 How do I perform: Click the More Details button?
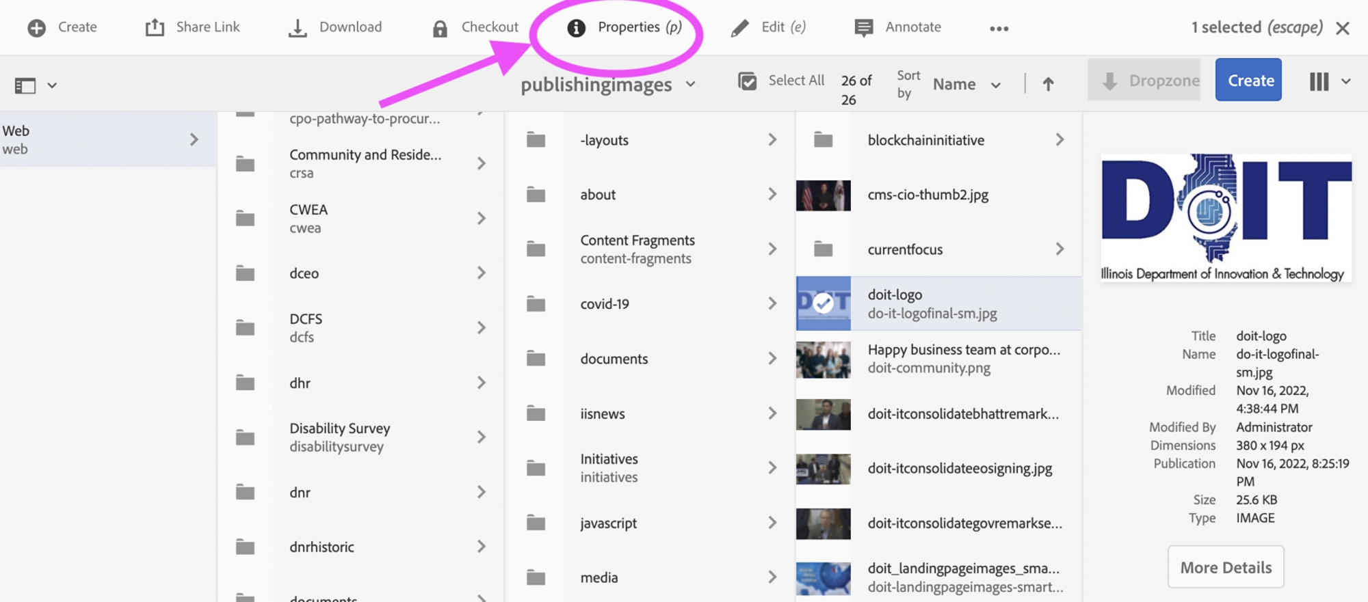[x=1226, y=567]
